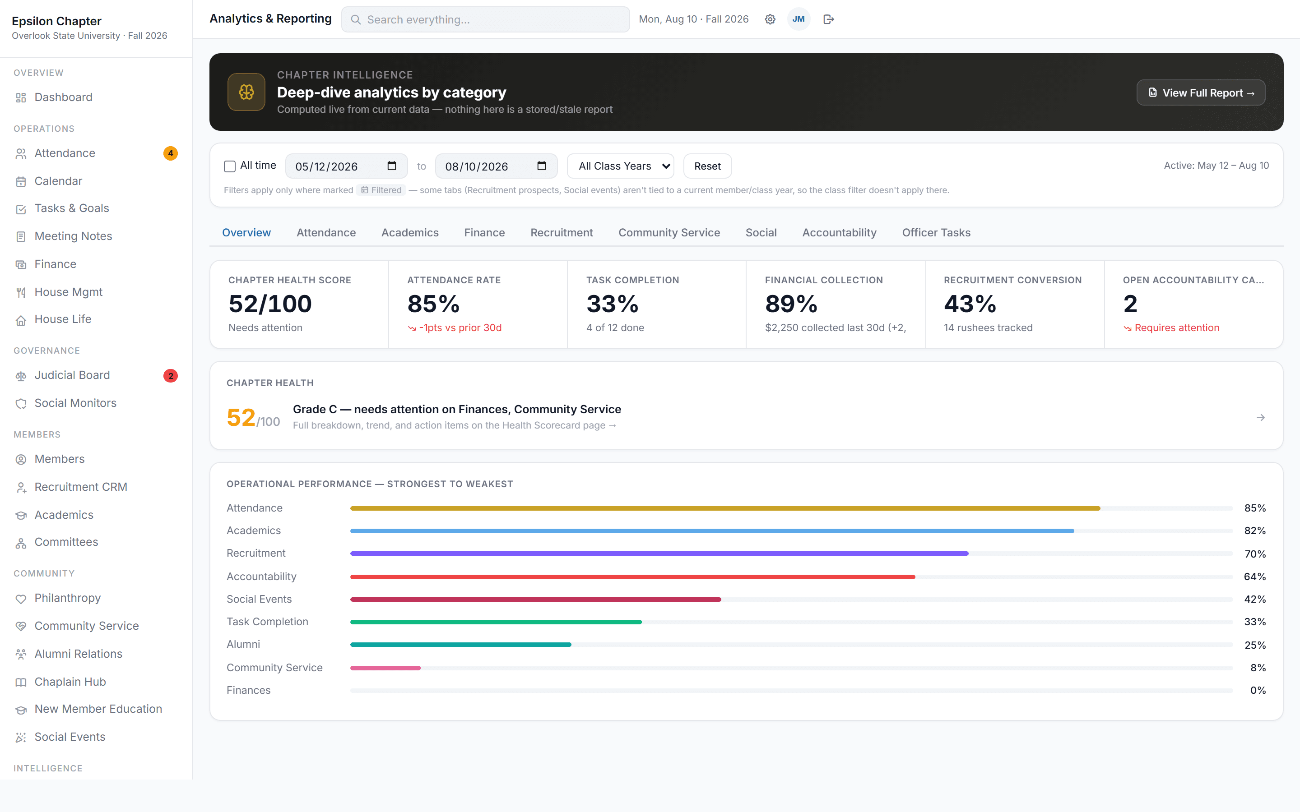The height and width of the screenshot is (812, 1300).
Task: Click inside the Search everything field
Action: tap(485, 19)
